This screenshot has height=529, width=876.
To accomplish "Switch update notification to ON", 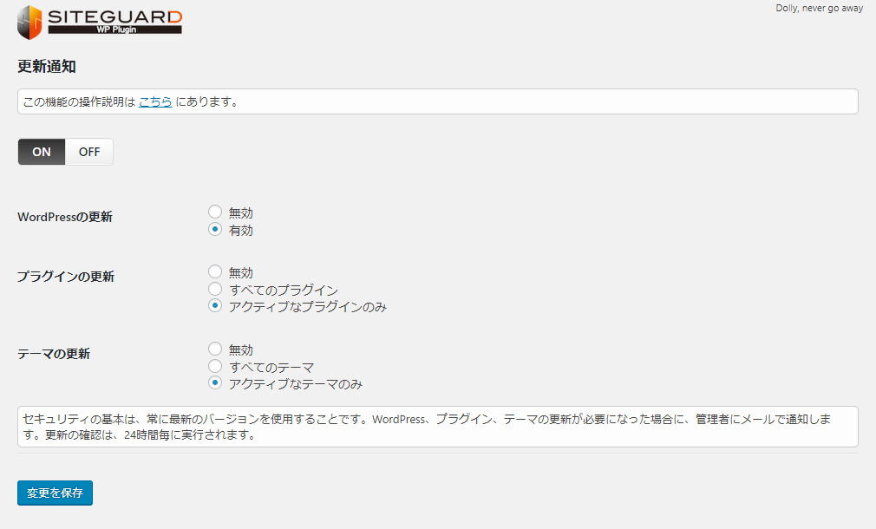I will point(42,152).
